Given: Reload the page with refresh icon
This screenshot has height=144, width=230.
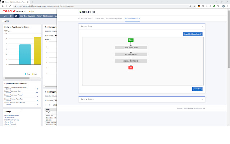Looking at the screenshot, I should pos(10,6).
